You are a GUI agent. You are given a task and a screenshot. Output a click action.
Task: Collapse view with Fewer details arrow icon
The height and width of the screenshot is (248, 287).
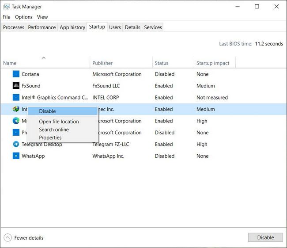coord(8,238)
